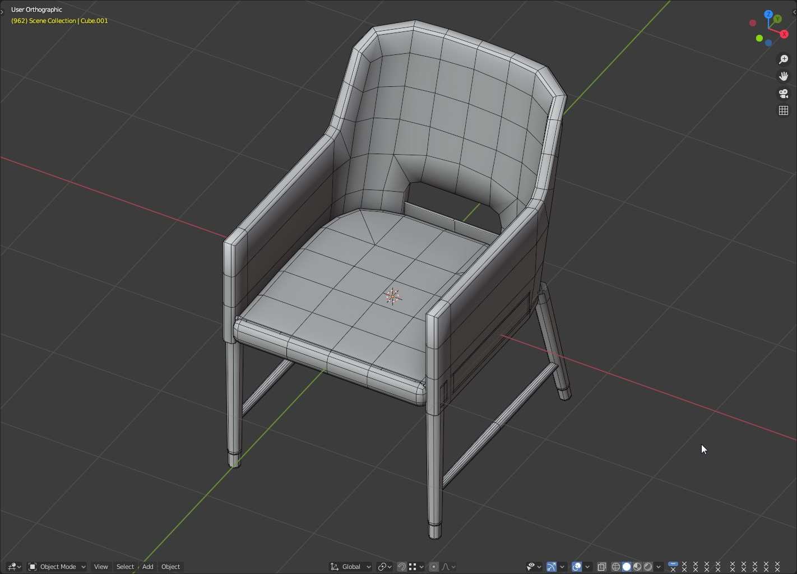Viewport: 797px width, 574px height.
Task: Toggle viewport overlays
Action: click(577, 567)
